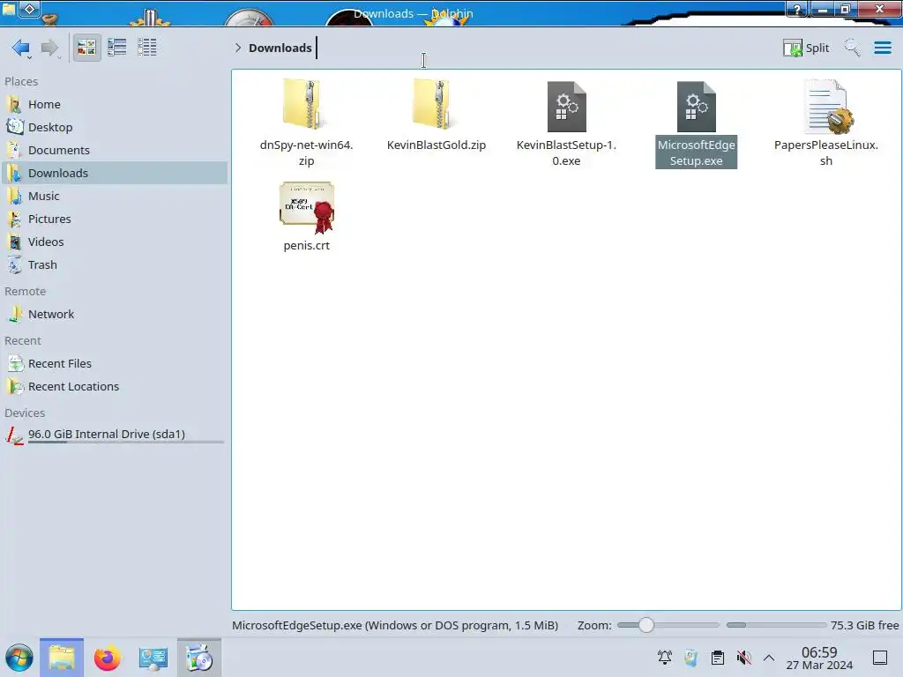Click the PapersPleaseLinux.sh file name
903x677 pixels.
(825, 153)
